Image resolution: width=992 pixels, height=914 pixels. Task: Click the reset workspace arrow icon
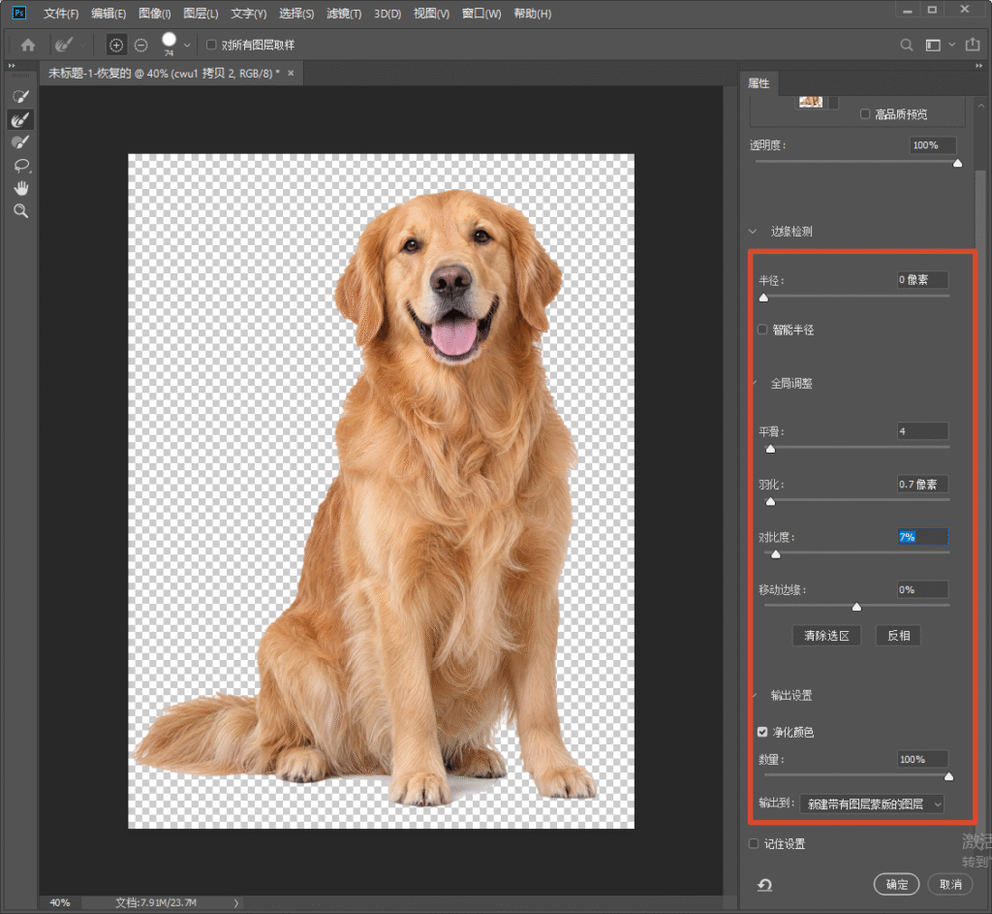(765, 885)
